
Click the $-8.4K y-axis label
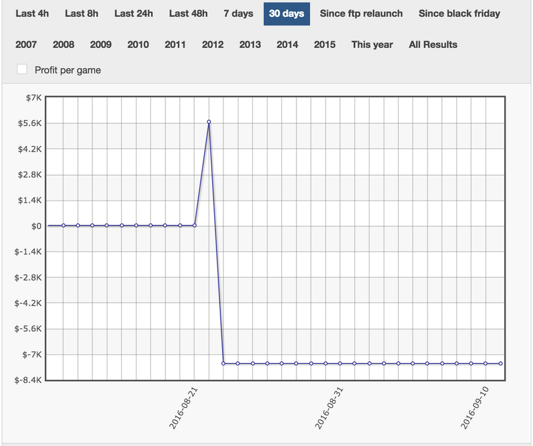[x=28, y=380]
